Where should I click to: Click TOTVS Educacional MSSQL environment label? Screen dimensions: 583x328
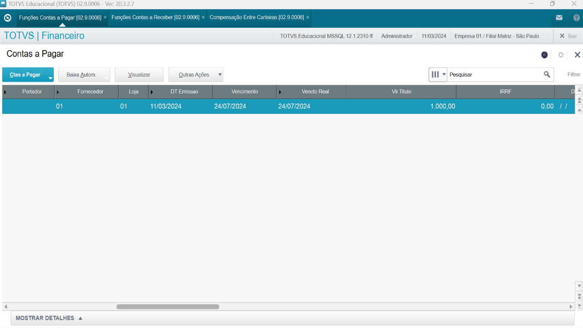pos(326,36)
